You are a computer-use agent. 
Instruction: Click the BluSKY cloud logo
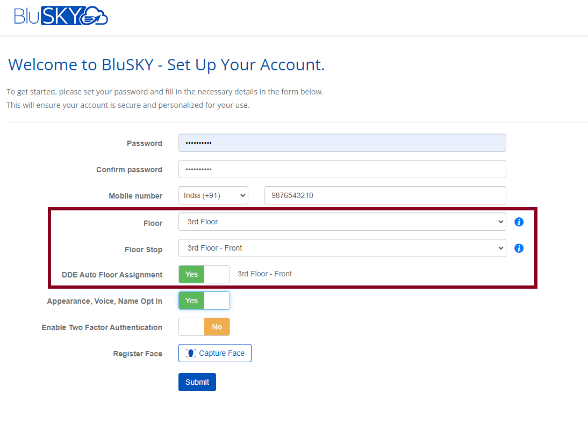61,16
